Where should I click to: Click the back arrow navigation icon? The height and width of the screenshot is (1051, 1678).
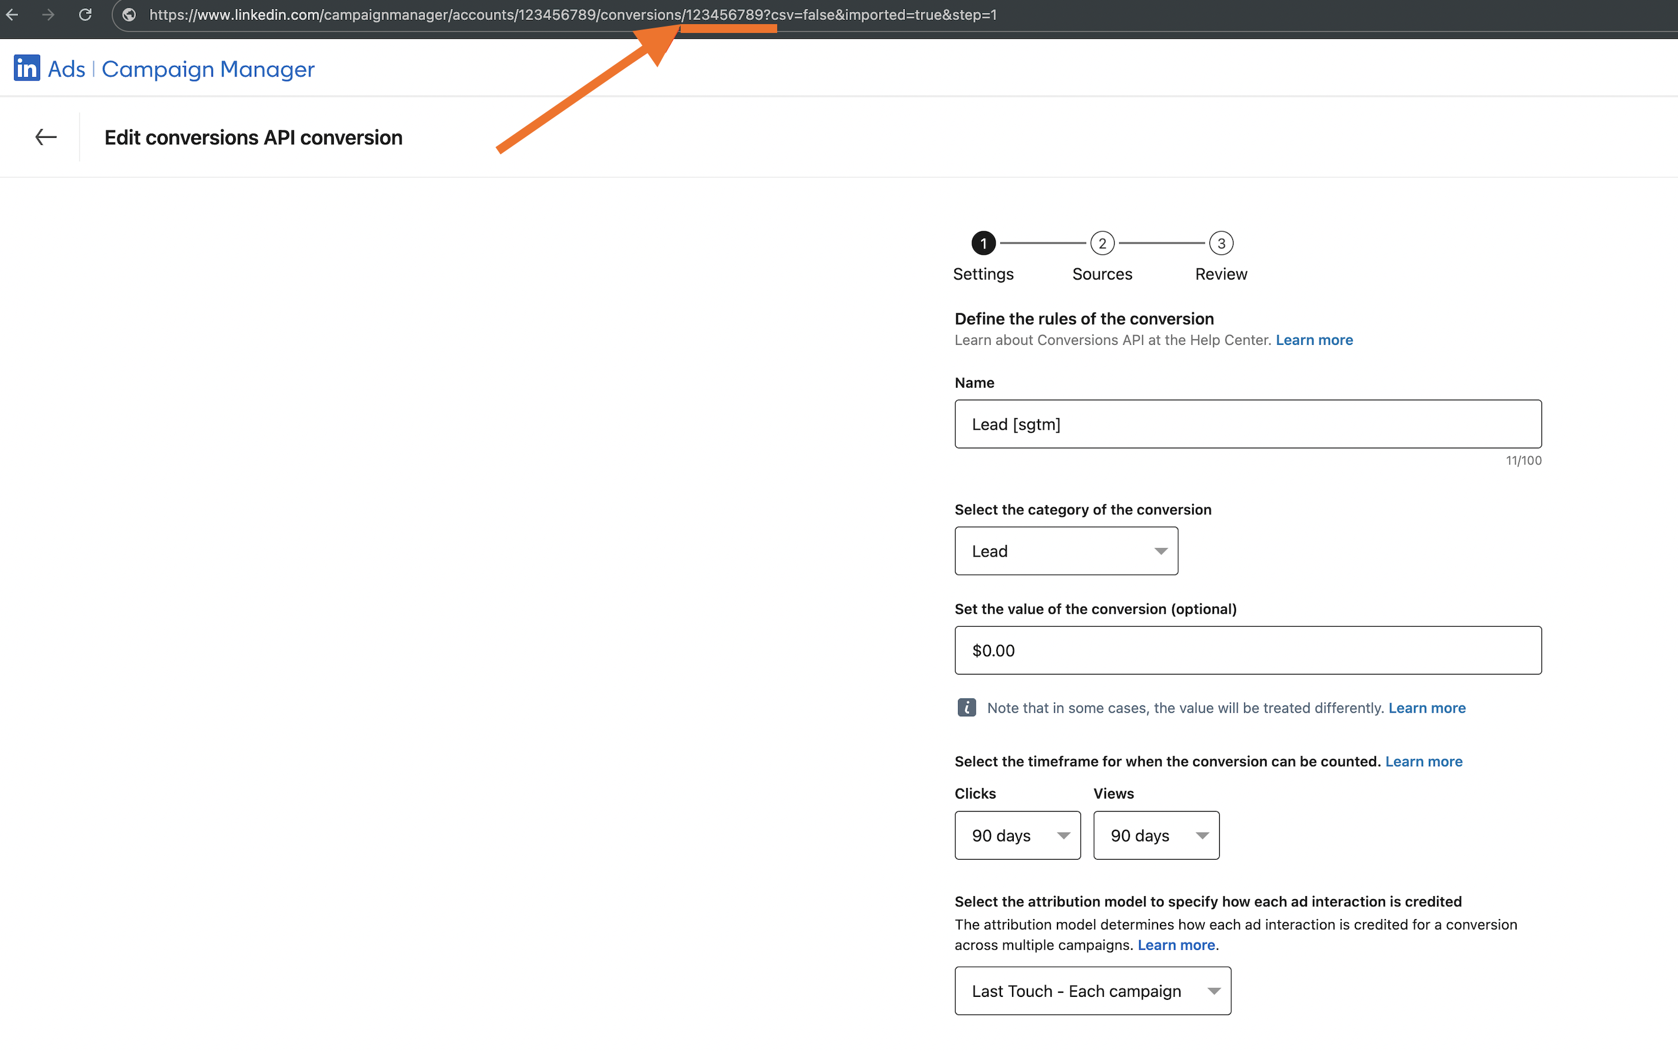tap(45, 137)
